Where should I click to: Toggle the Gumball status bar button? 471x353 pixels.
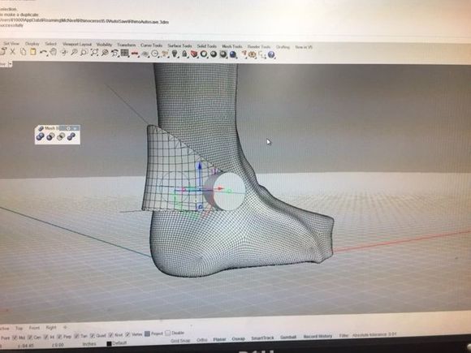point(288,337)
